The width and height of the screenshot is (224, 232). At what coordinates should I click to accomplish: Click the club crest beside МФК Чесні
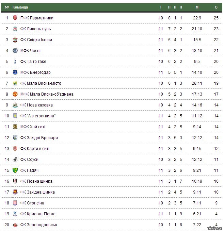coord(15,50)
